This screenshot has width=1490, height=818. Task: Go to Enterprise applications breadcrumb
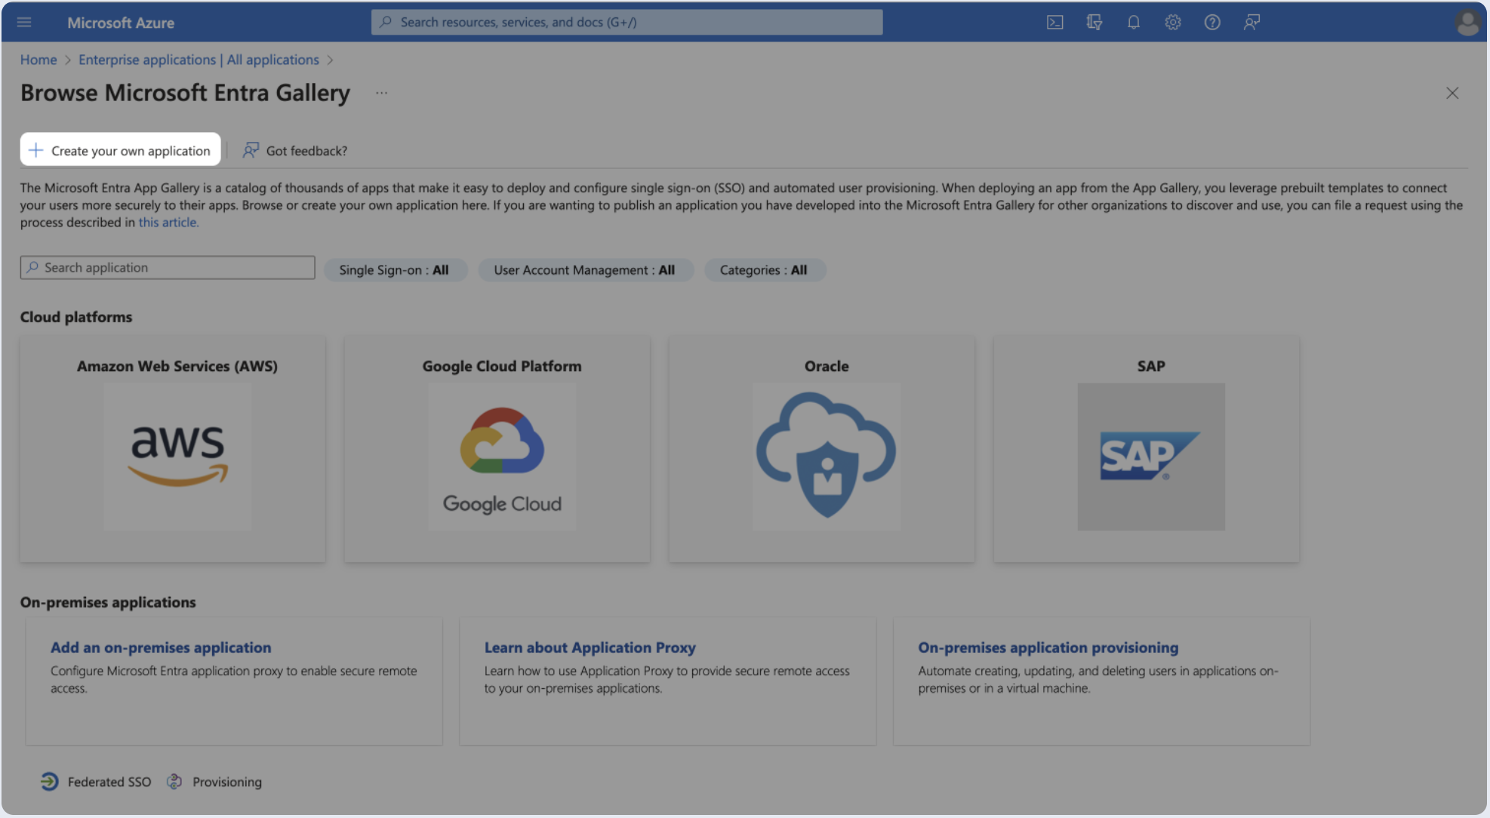click(199, 60)
